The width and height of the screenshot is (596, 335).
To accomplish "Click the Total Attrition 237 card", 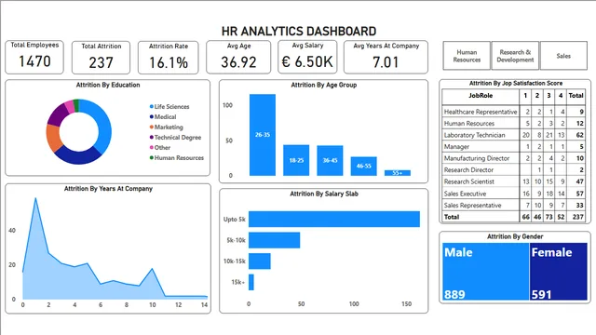I will point(101,58).
